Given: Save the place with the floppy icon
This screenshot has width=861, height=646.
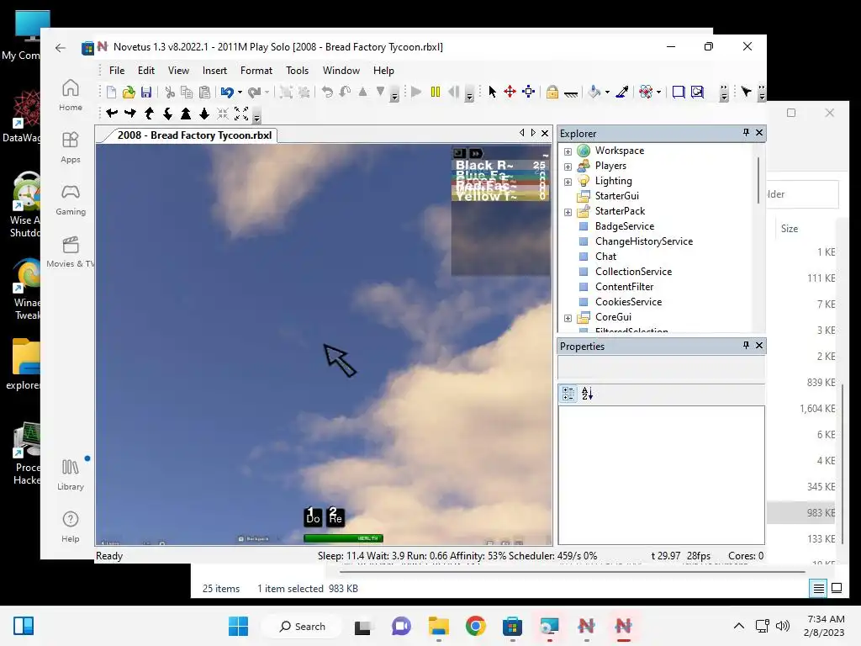Looking at the screenshot, I should point(146,92).
